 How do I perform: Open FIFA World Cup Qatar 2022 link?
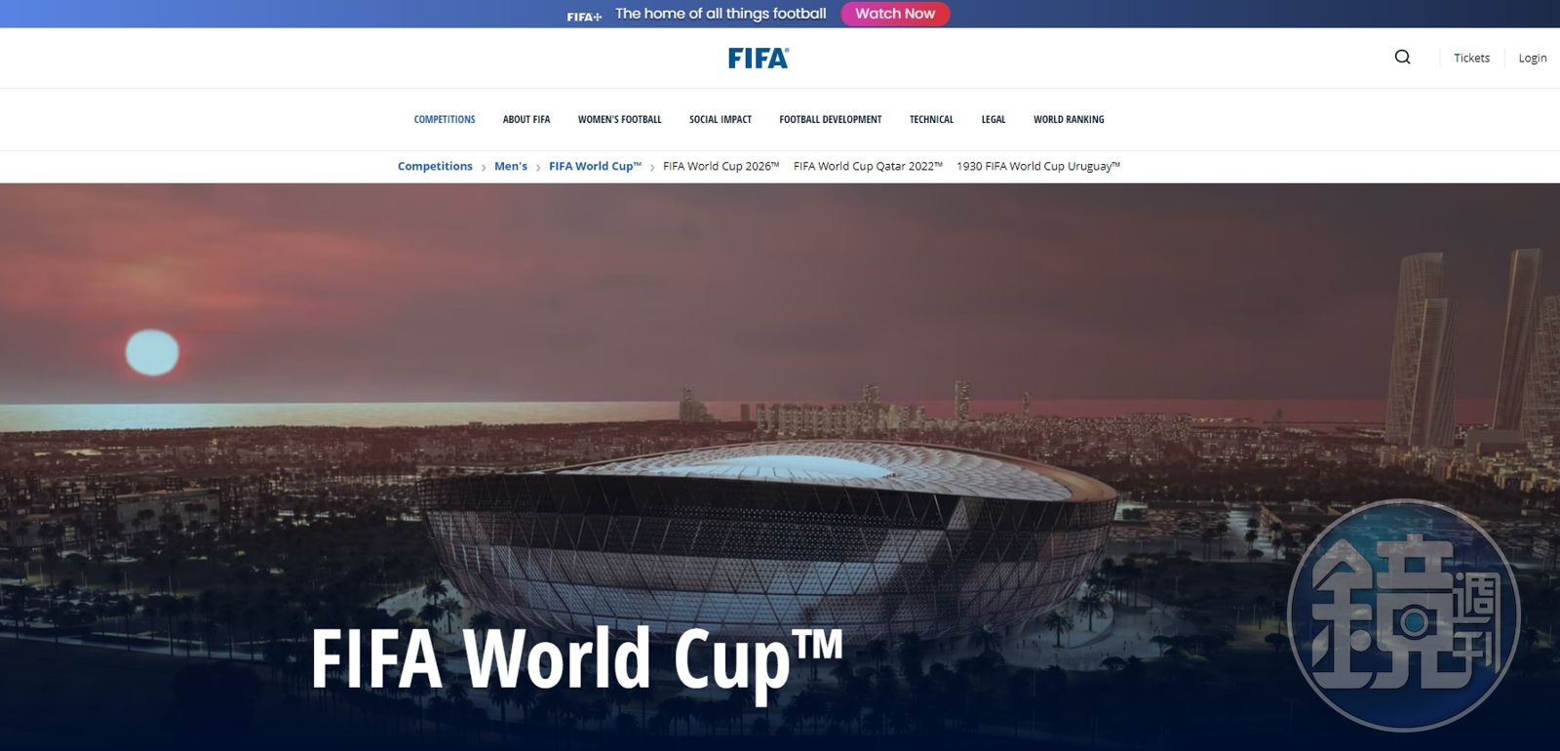pyautogui.click(x=868, y=167)
